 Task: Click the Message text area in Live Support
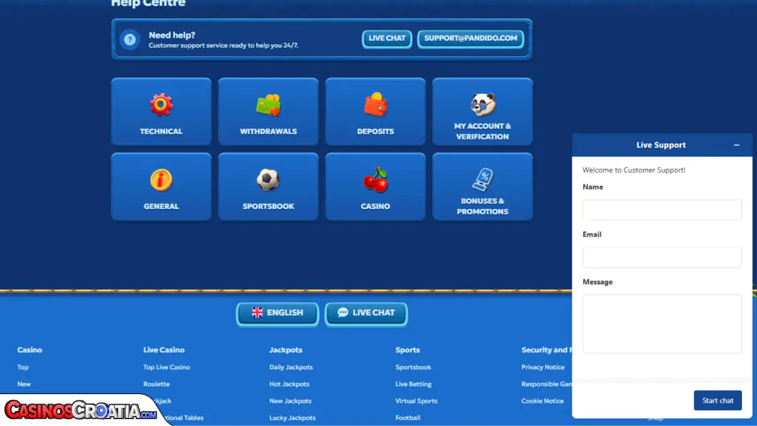[x=662, y=324]
